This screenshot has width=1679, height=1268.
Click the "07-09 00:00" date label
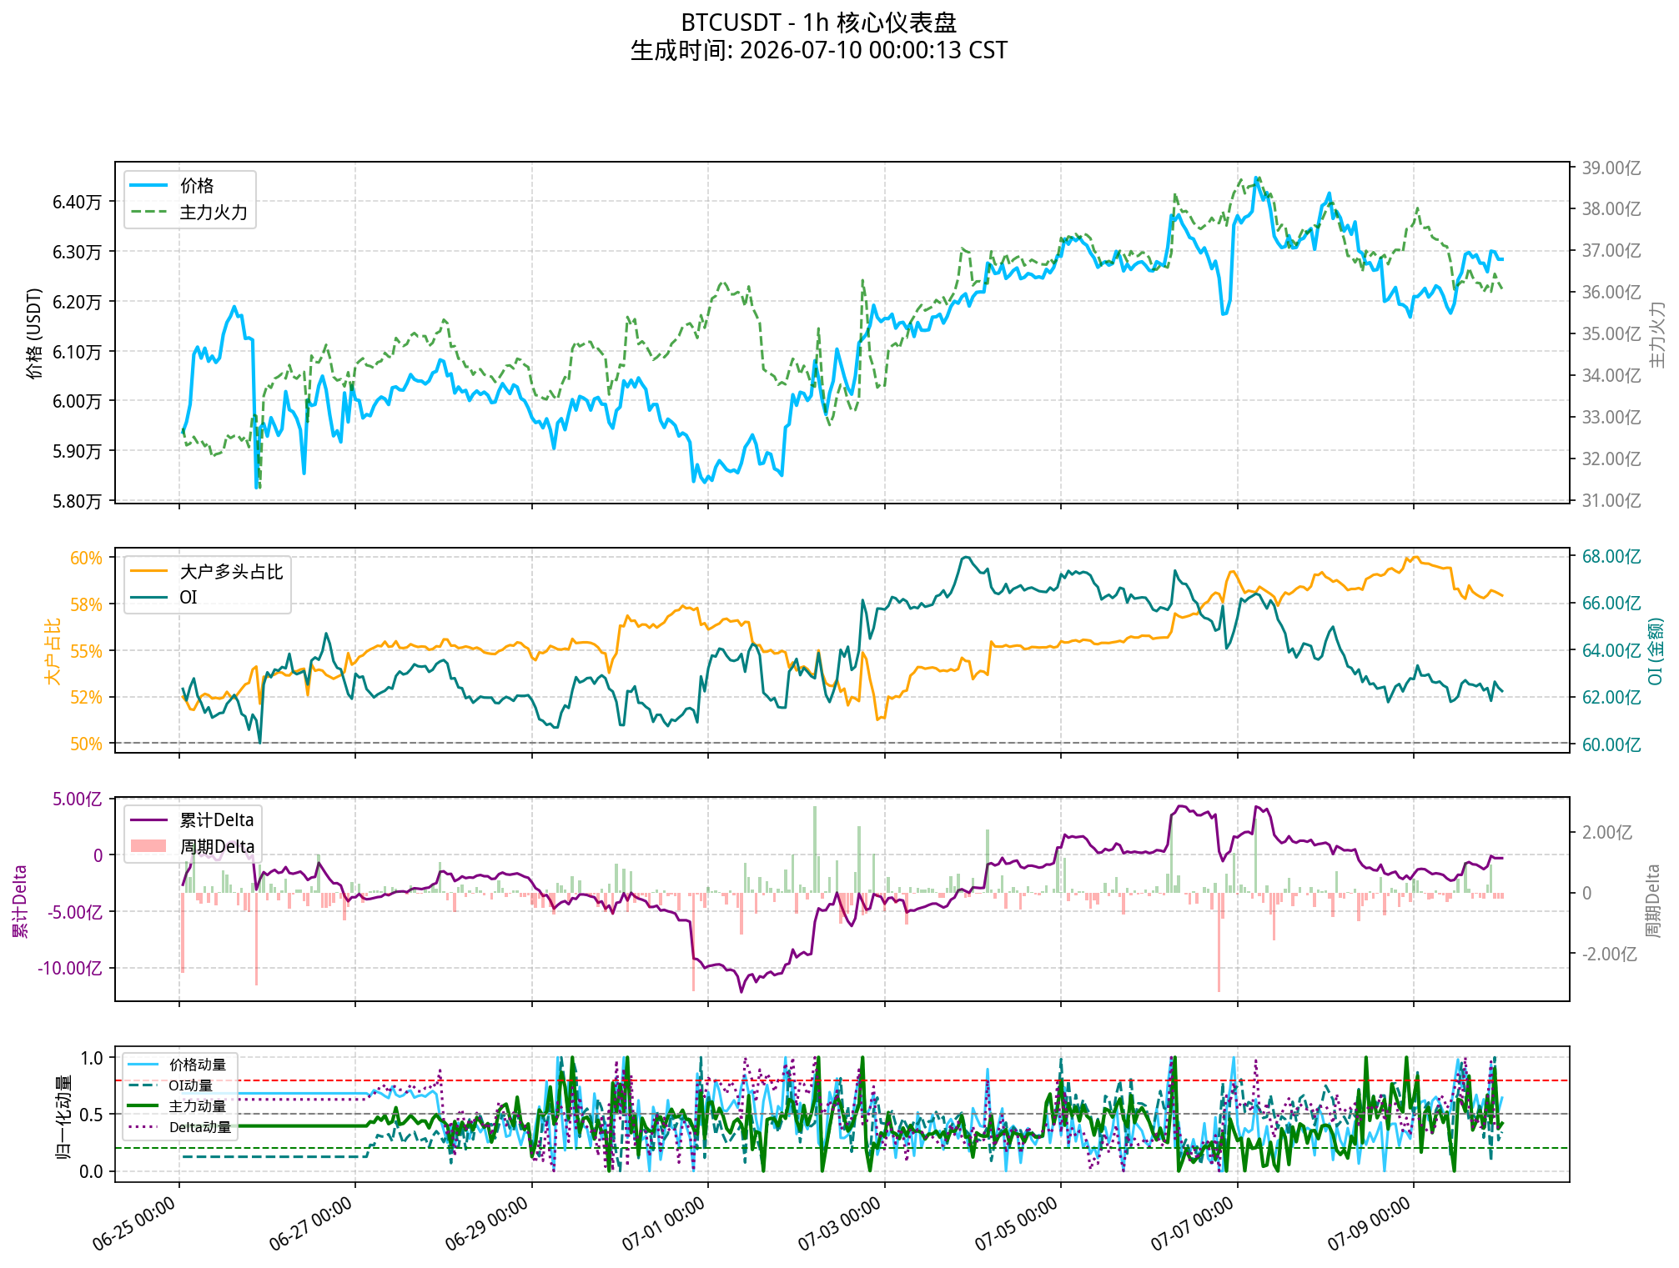click(1370, 1224)
